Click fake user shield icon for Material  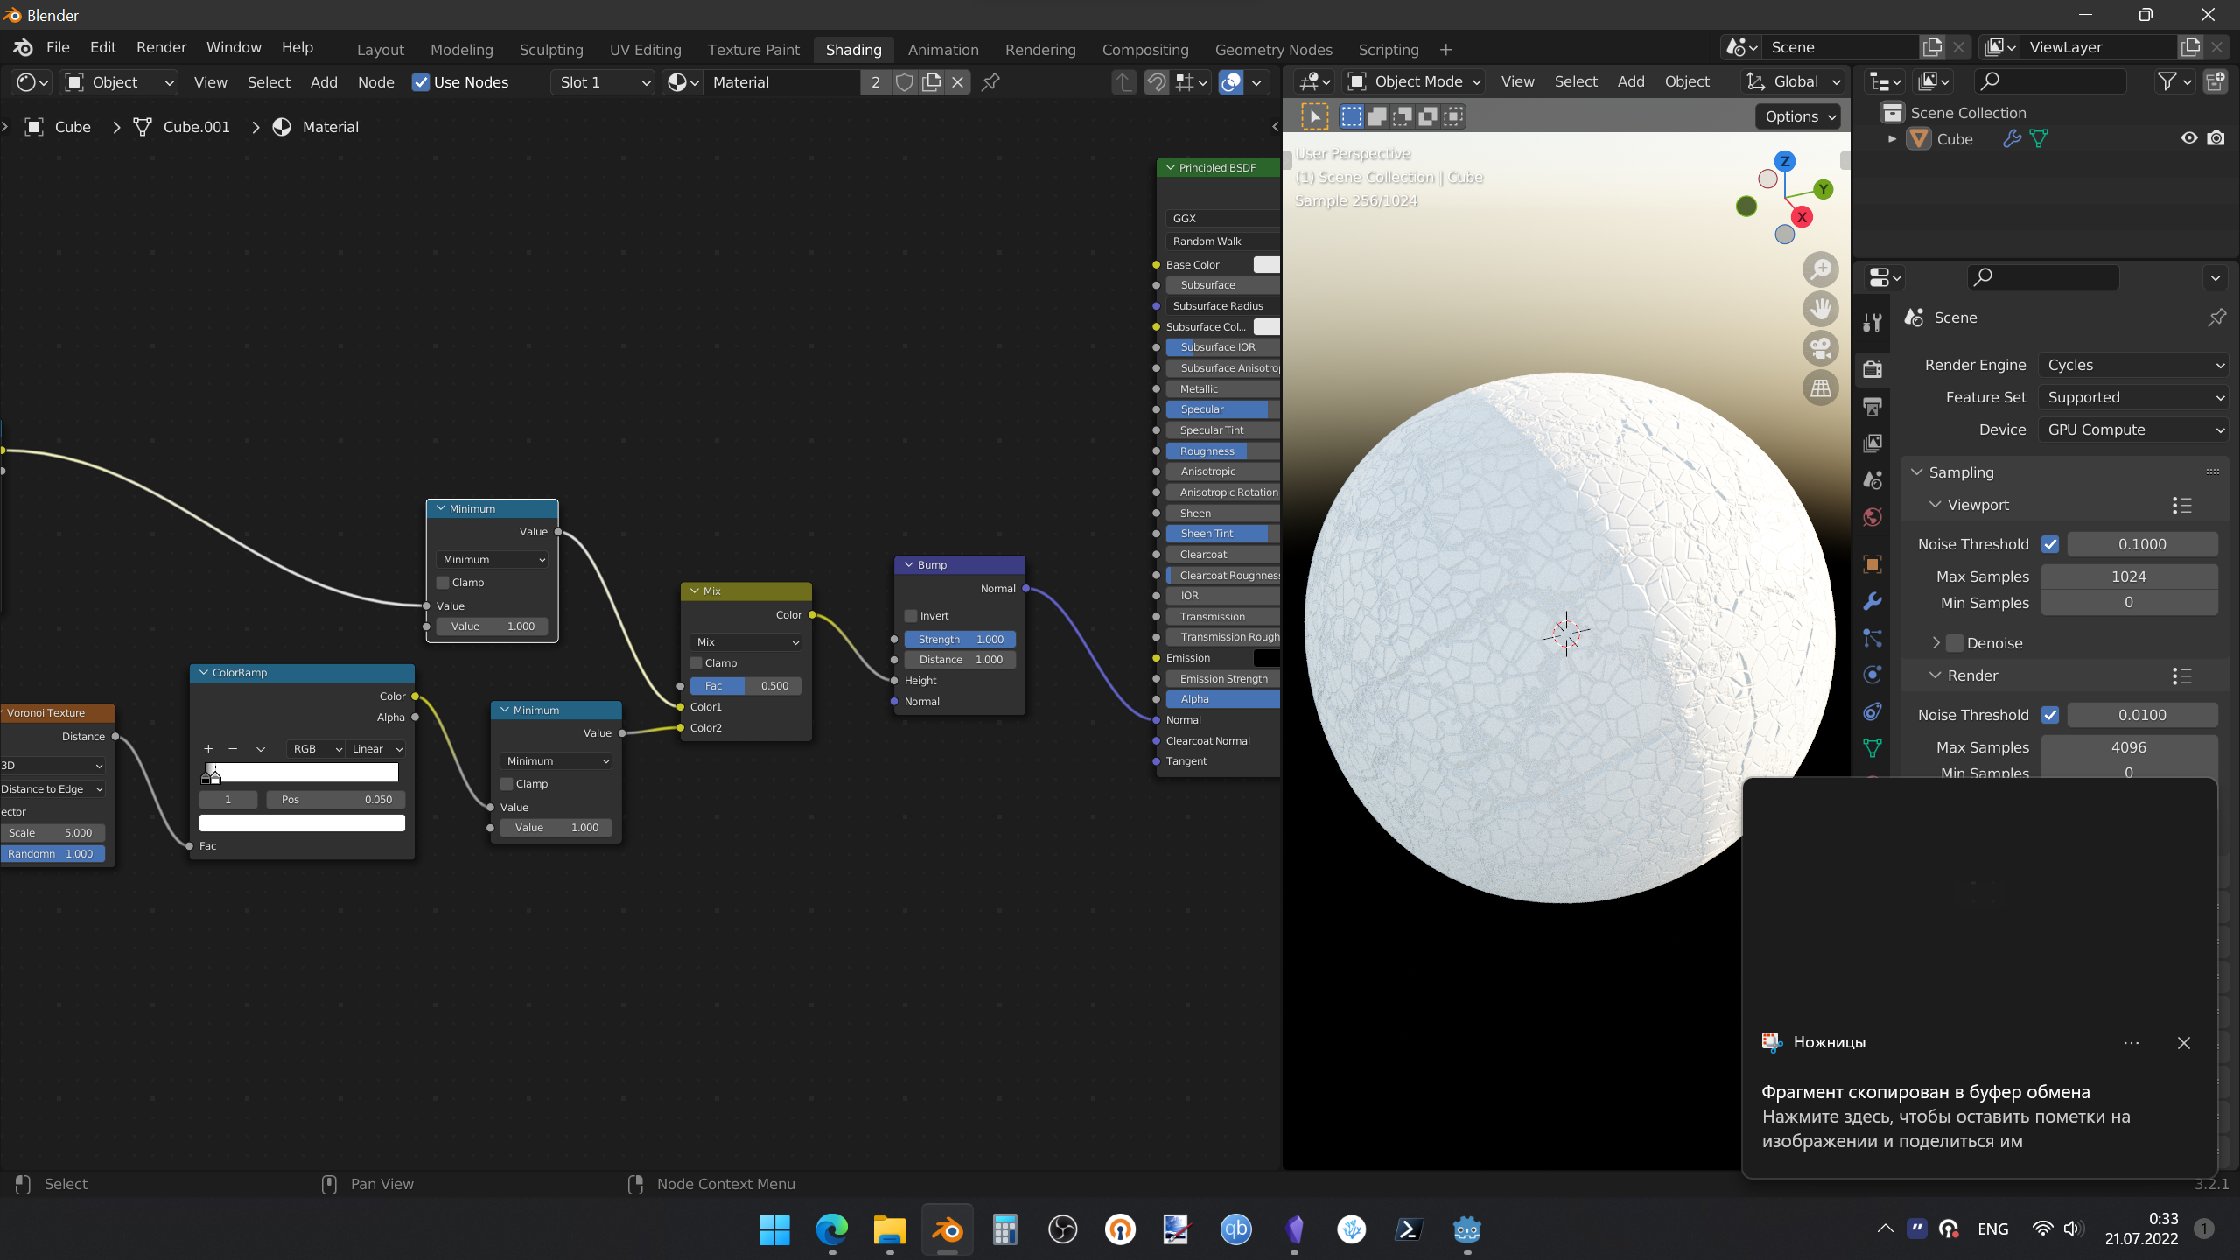point(905,82)
